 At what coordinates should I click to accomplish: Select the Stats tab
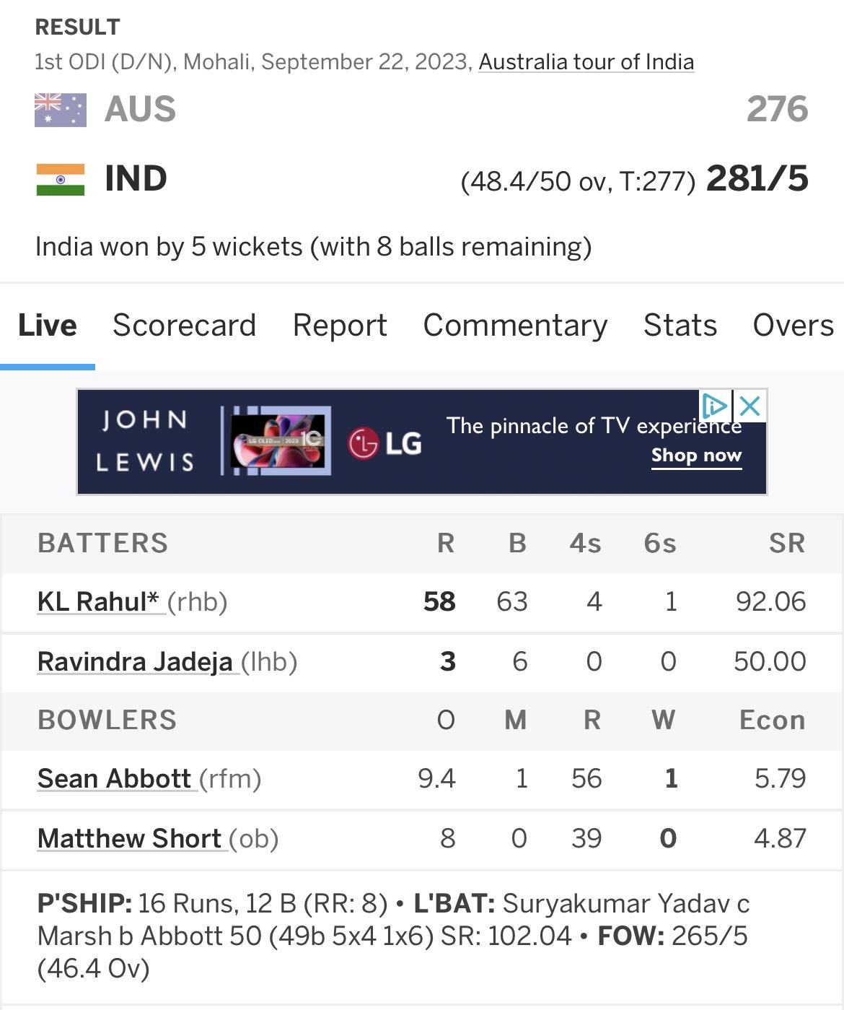pos(680,325)
